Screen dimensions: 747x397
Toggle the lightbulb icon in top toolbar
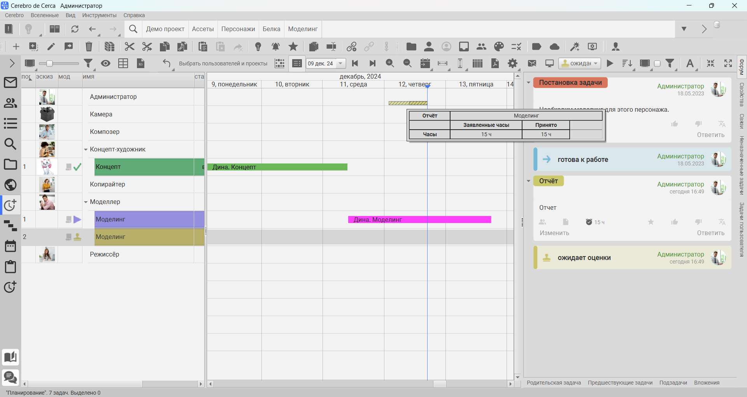(28, 29)
